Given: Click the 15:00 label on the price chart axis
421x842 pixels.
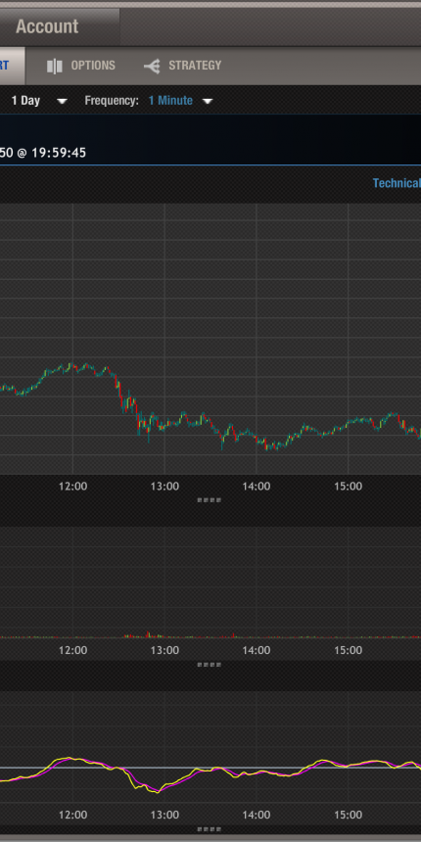Looking at the screenshot, I should click(x=348, y=487).
